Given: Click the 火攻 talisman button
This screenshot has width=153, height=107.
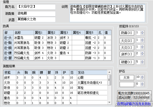Looking at the screenshot, I should 126,77.
